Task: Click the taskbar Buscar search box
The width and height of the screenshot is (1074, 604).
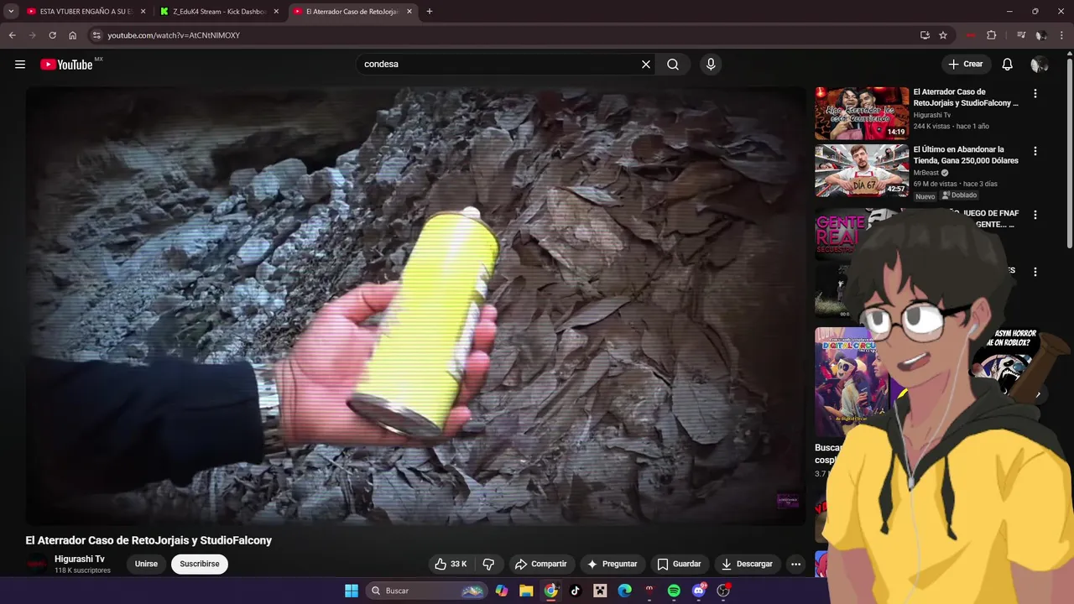Action: coord(428,591)
